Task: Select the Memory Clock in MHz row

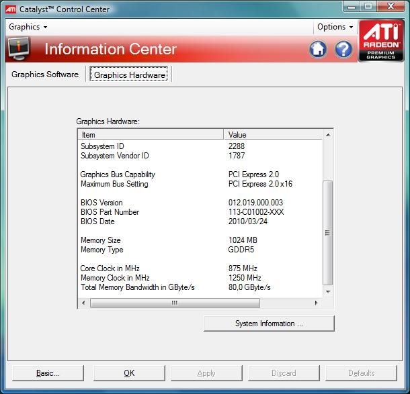Action: click(200, 278)
